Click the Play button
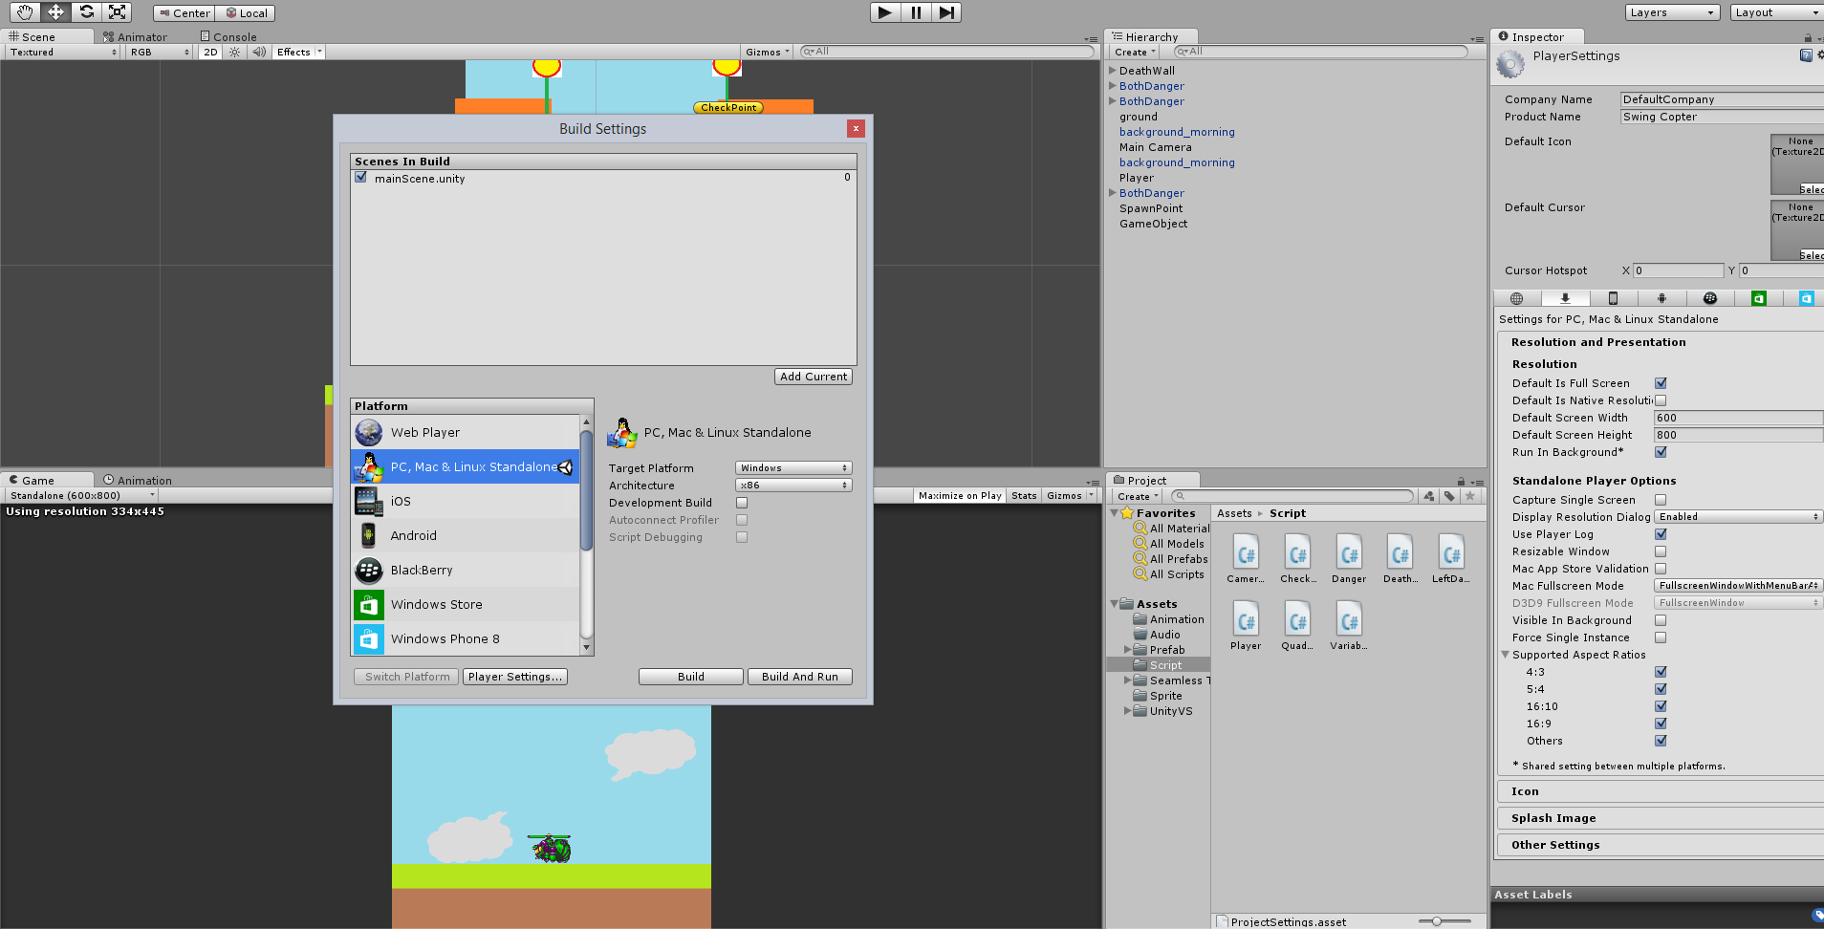Viewport: 1824px width, 929px height. 884,12
